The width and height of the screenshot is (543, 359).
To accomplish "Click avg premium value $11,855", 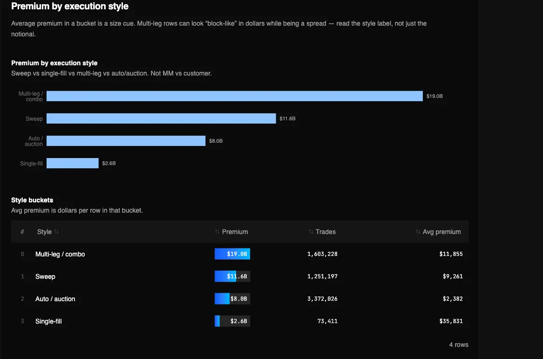I will (x=451, y=254).
